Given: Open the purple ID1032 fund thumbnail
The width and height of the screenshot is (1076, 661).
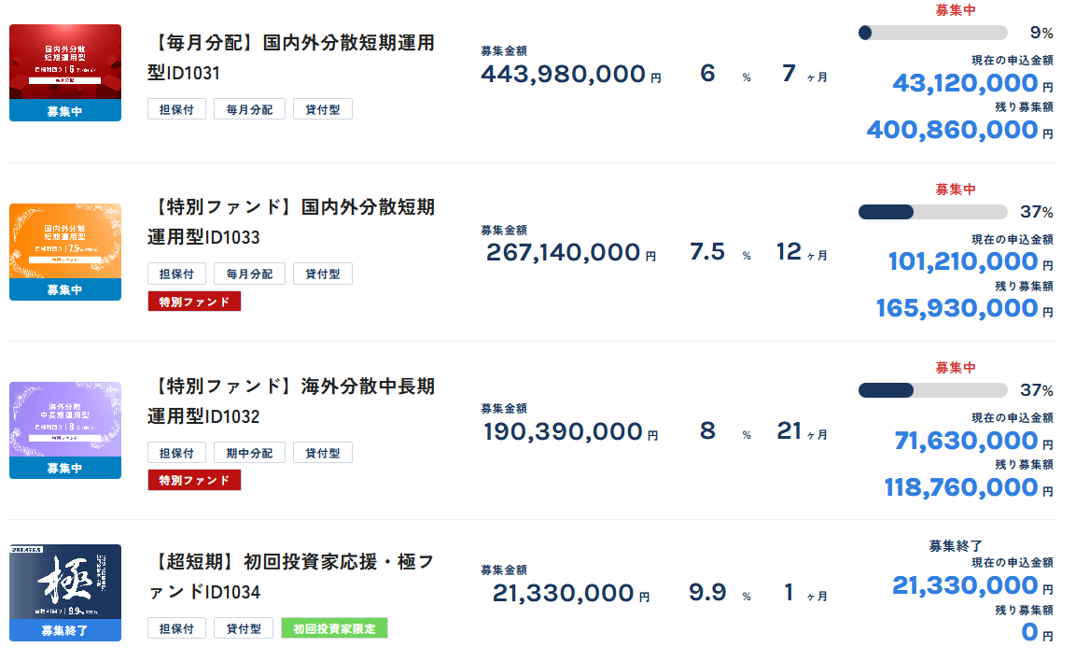Looking at the screenshot, I should click(x=65, y=419).
